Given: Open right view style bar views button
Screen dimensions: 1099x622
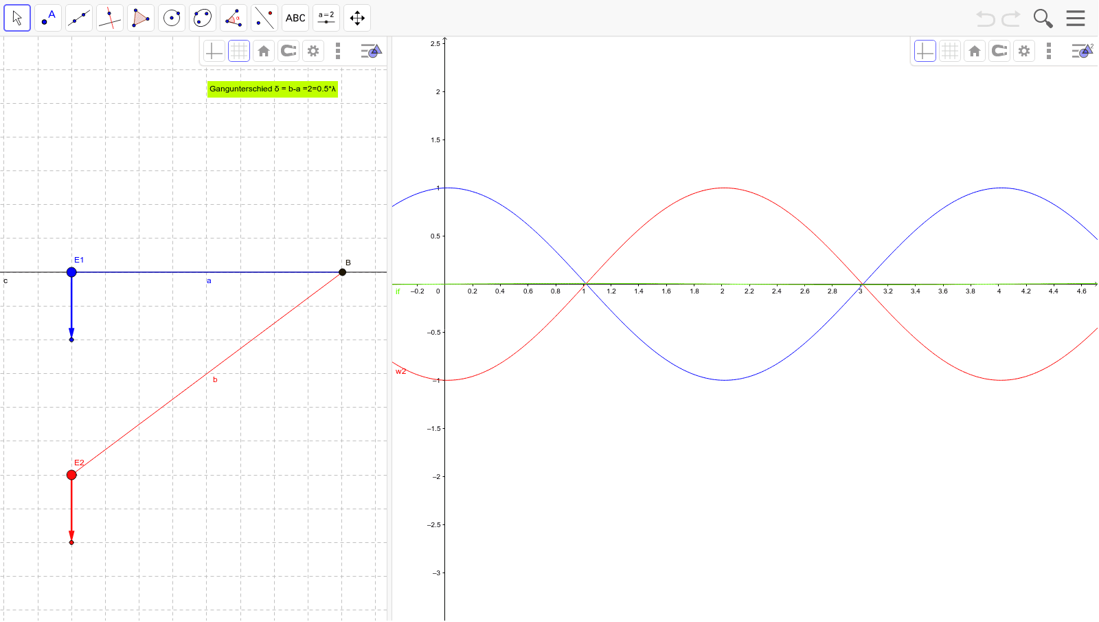Looking at the screenshot, I should [1082, 51].
